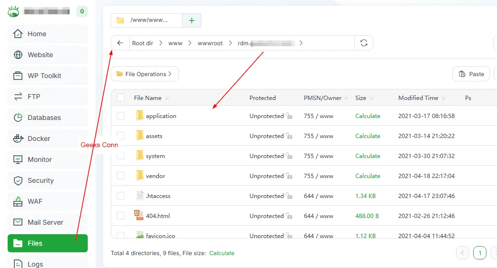Screen dimensions: 497x268
Task: Sort by Size column arrow
Action: (372, 98)
